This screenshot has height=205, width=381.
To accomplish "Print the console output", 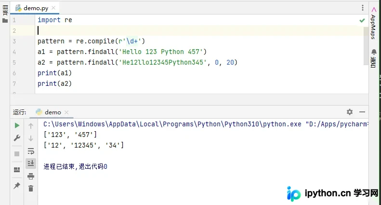I will click(31, 176).
